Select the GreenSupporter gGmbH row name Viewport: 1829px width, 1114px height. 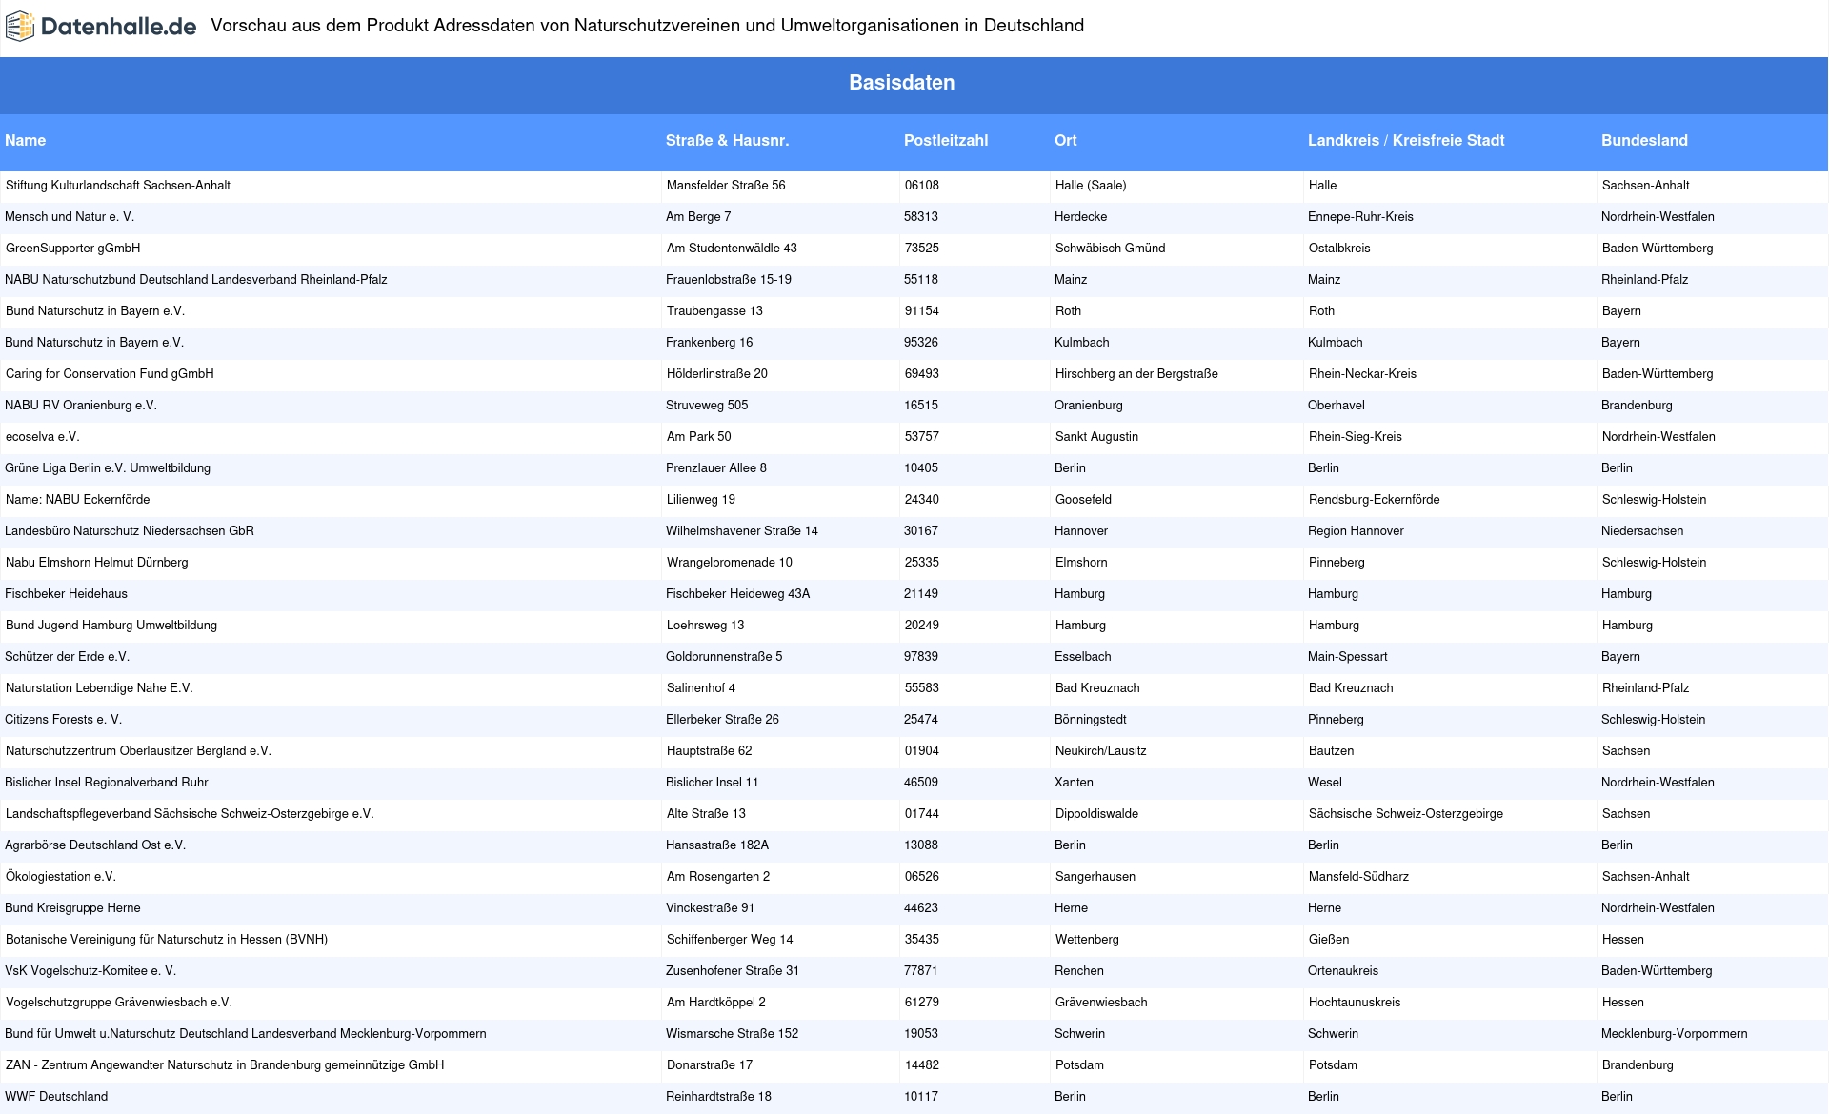pyautogui.click(x=73, y=249)
